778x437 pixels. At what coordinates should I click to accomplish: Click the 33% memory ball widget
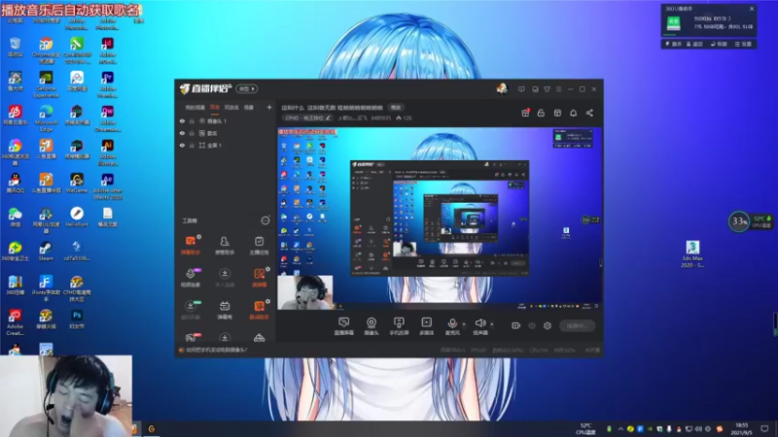(739, 221)
